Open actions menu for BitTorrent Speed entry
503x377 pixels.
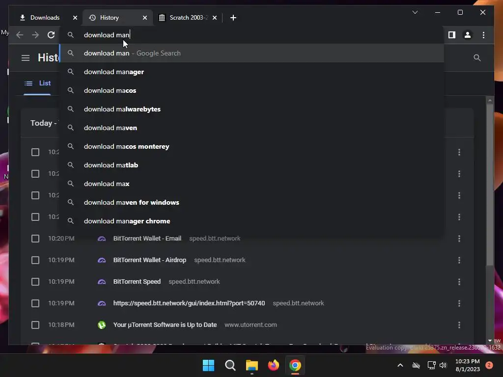(x=459, y=281)
